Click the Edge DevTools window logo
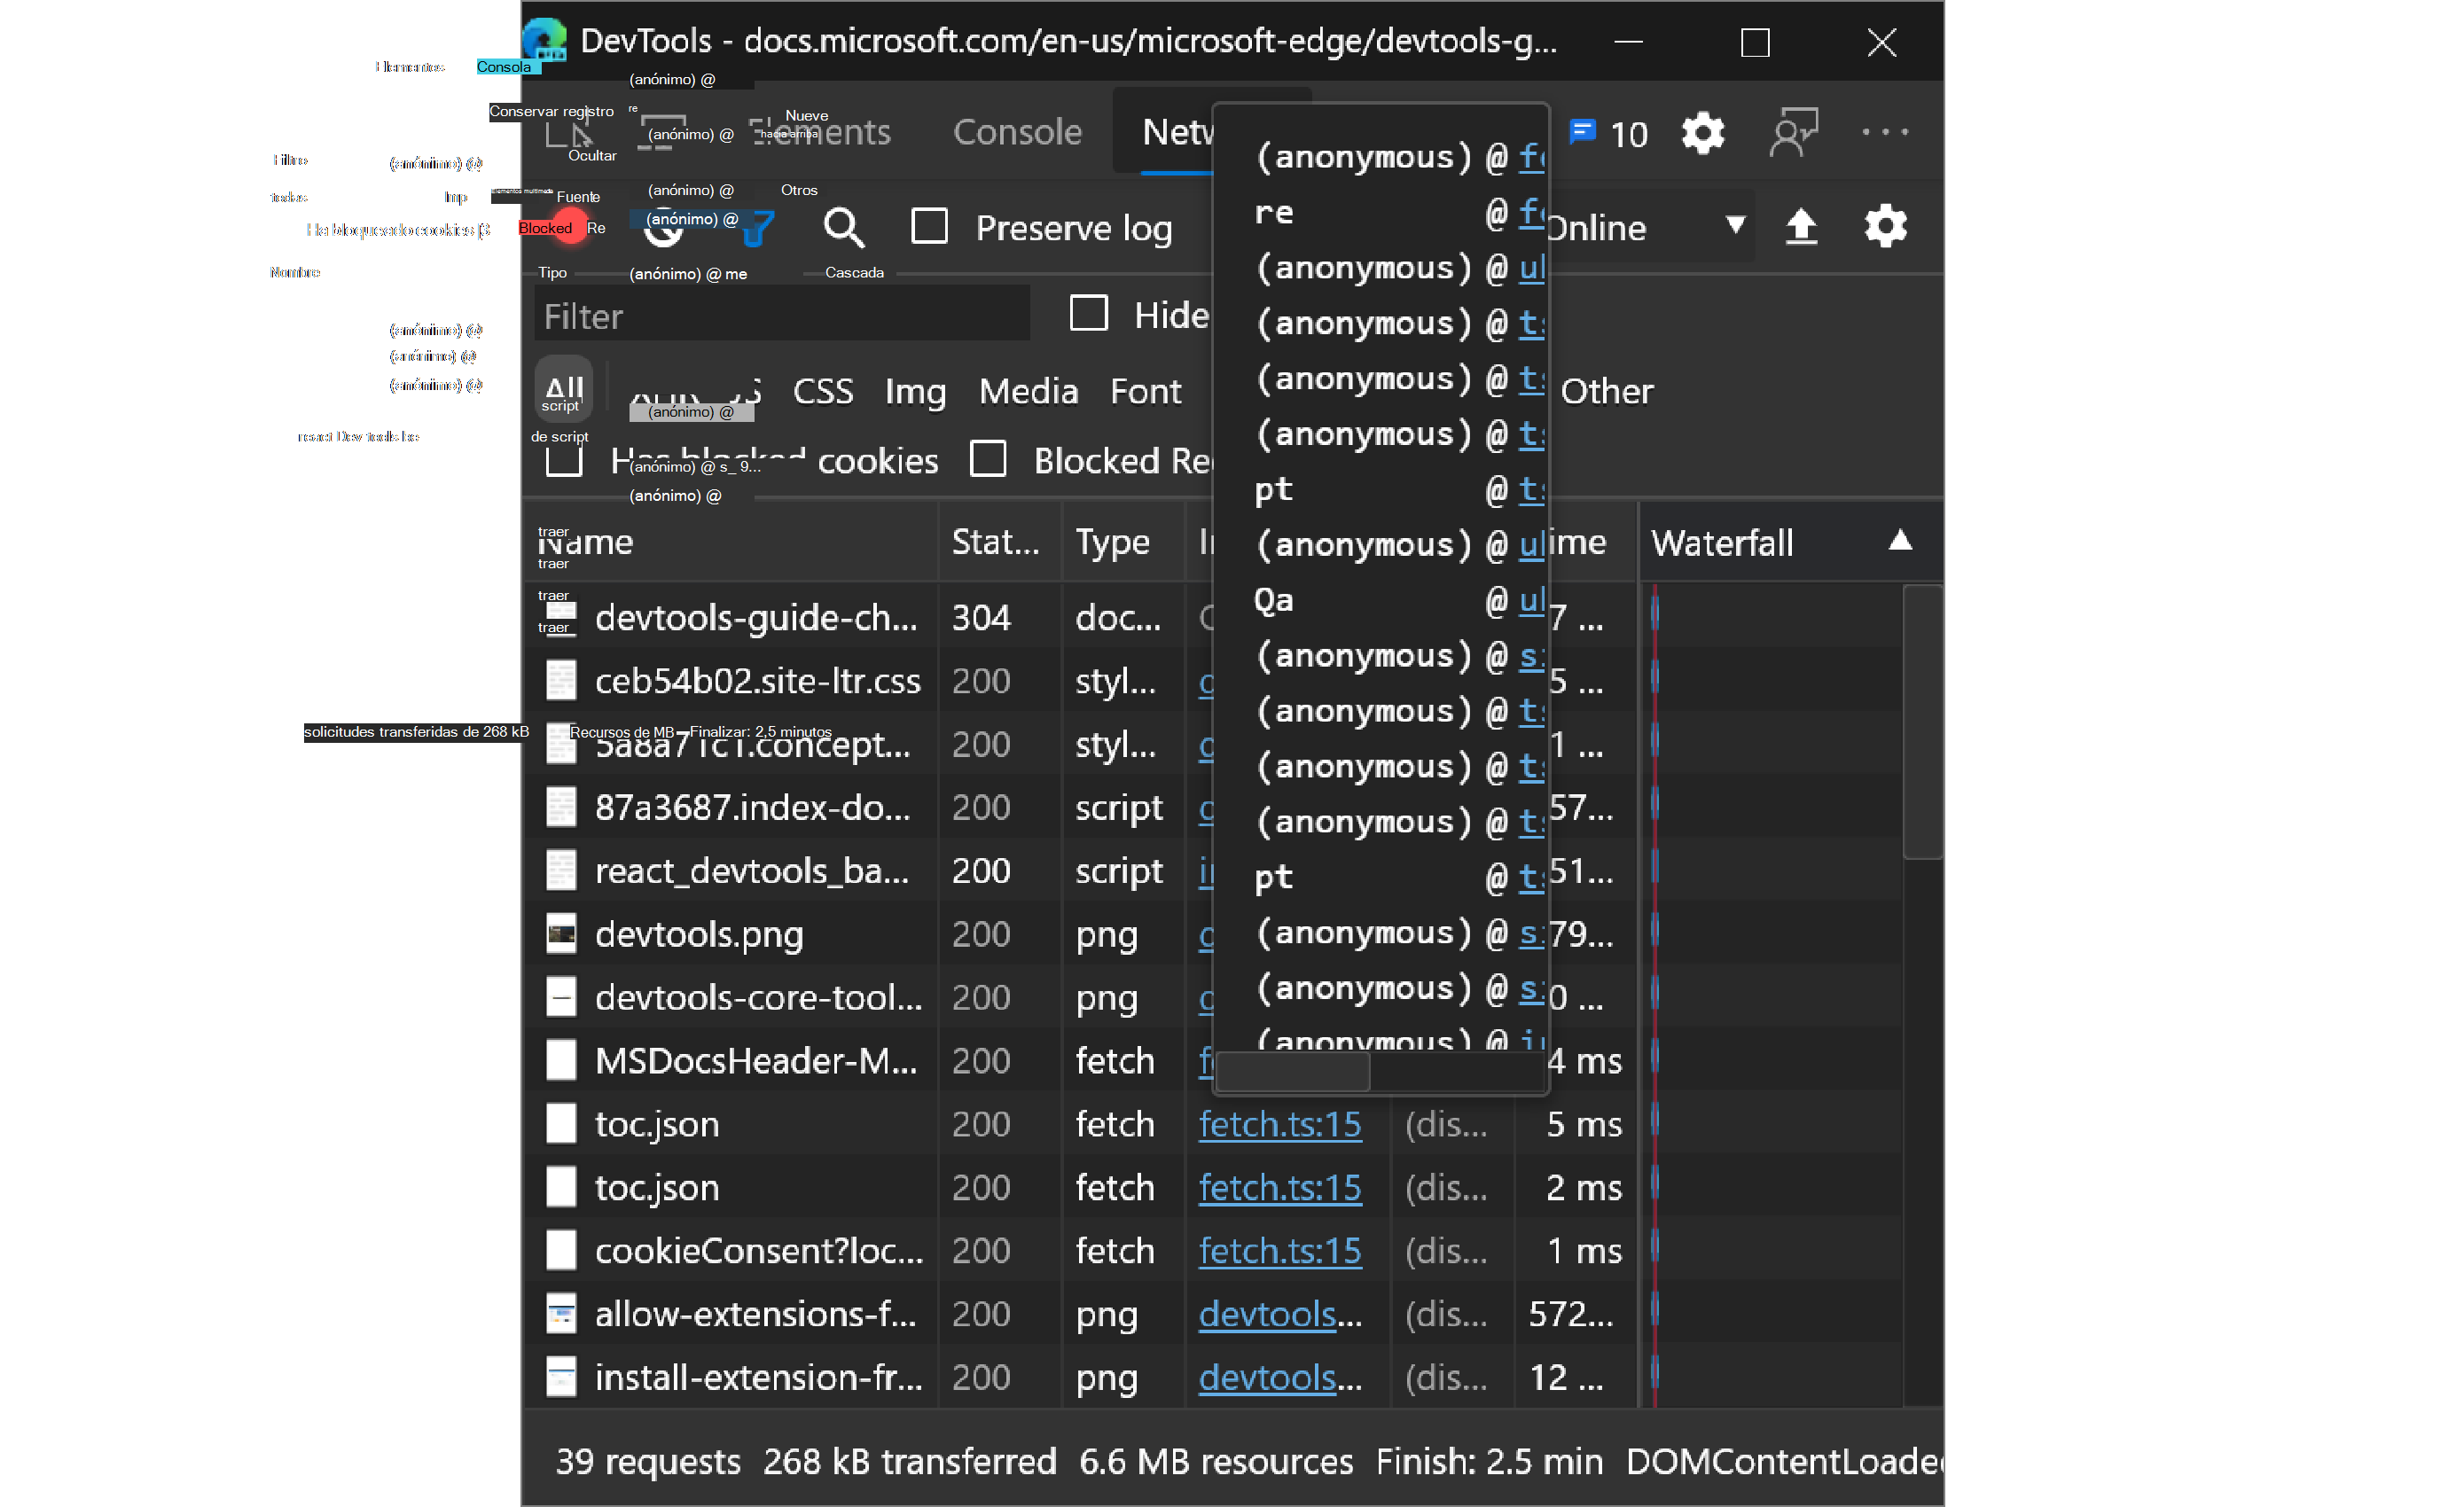Viewport: 2464px width, 1507px height. tap(545, 40)
